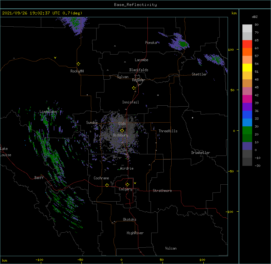
Task: Click the Innisfail town label
Action: point(130,102)
